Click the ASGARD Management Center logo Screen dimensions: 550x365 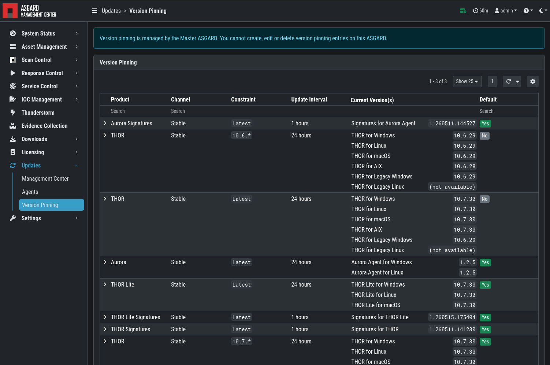click(x=30, y=11)
